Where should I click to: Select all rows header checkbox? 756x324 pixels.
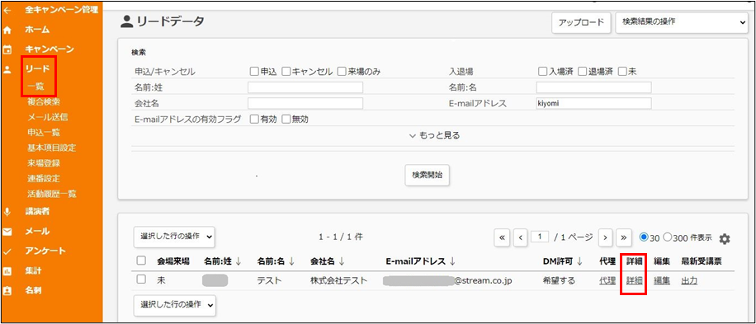coord(141,261)
